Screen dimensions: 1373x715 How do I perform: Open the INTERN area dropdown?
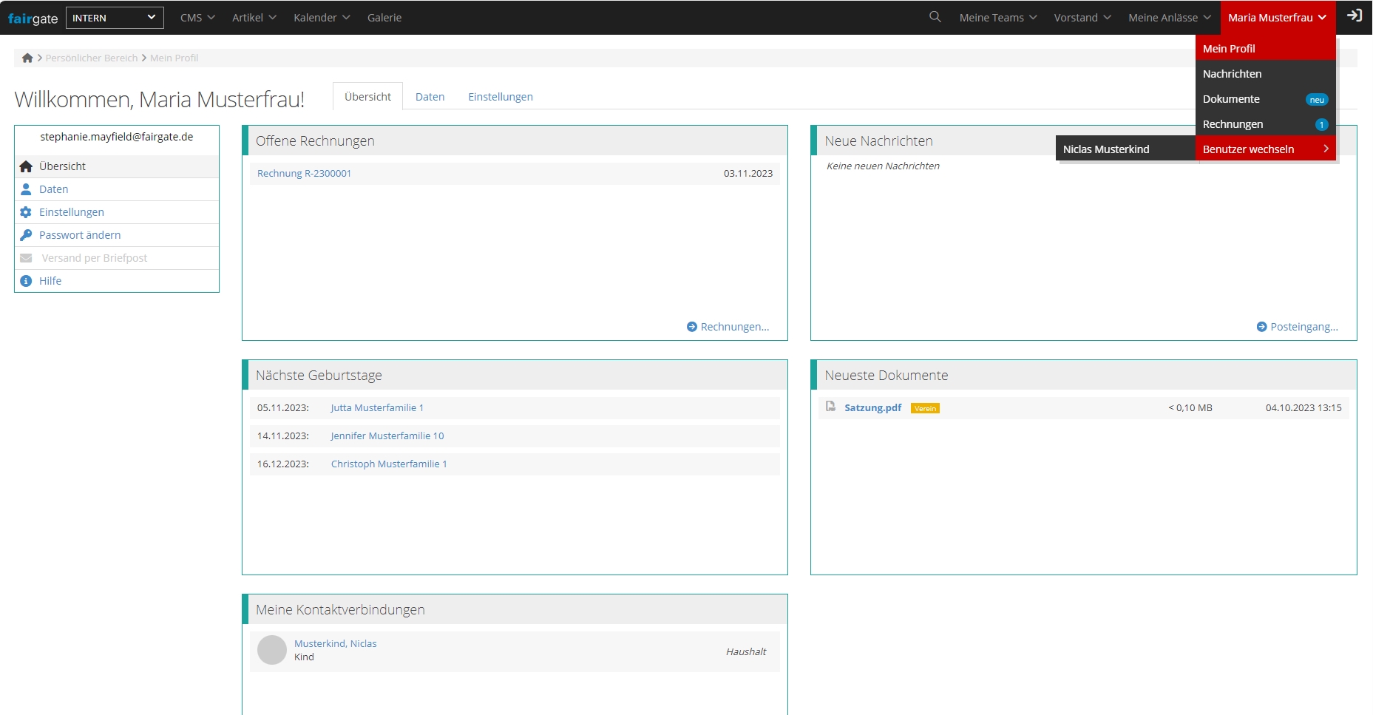pos(115,18)
